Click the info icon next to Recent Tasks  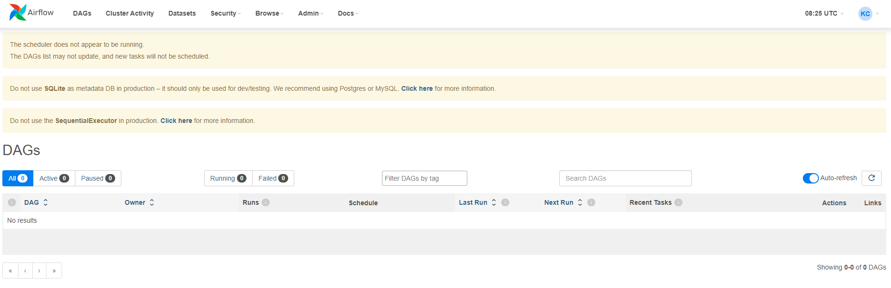(x=679, y=202)
